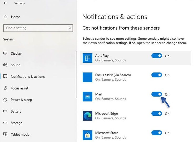This screenshot has width=194, height=142.
Task: Open Tablet mode settings
Action: coord(20,134)
